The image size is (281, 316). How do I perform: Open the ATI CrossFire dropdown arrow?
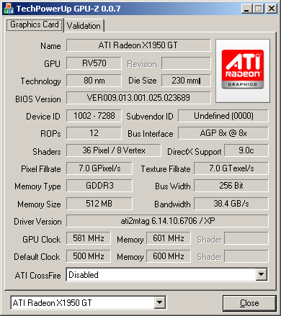coord(261,274)
